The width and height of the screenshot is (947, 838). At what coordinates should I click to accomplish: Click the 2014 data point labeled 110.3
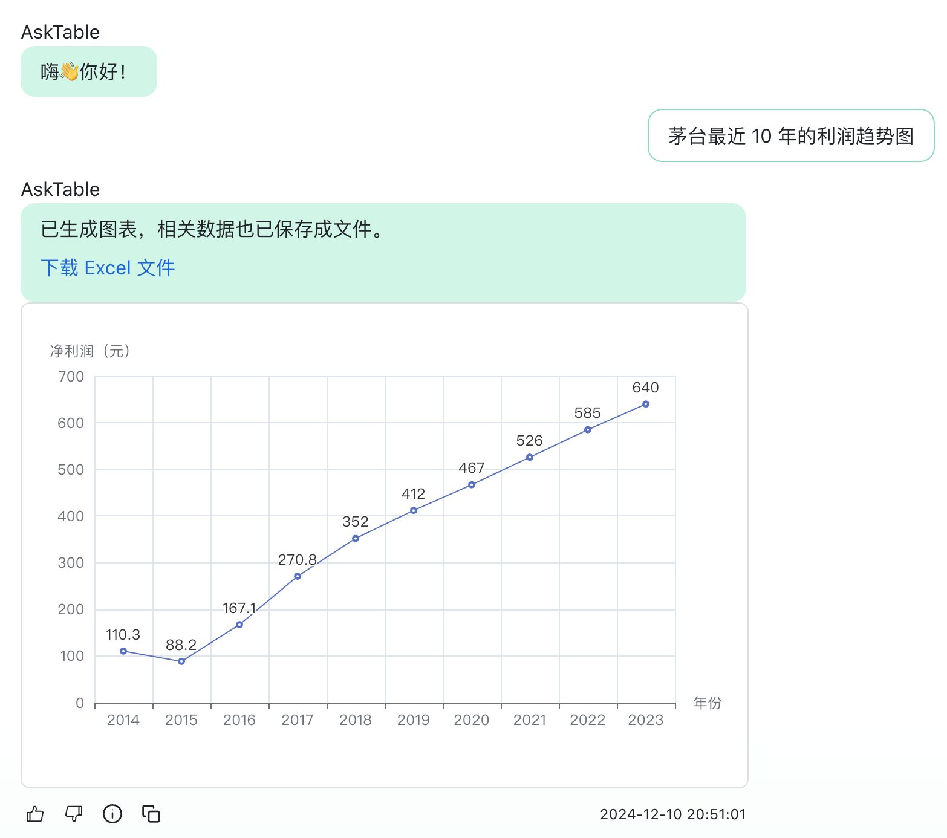pyautogui.click(x=123, y=651)
